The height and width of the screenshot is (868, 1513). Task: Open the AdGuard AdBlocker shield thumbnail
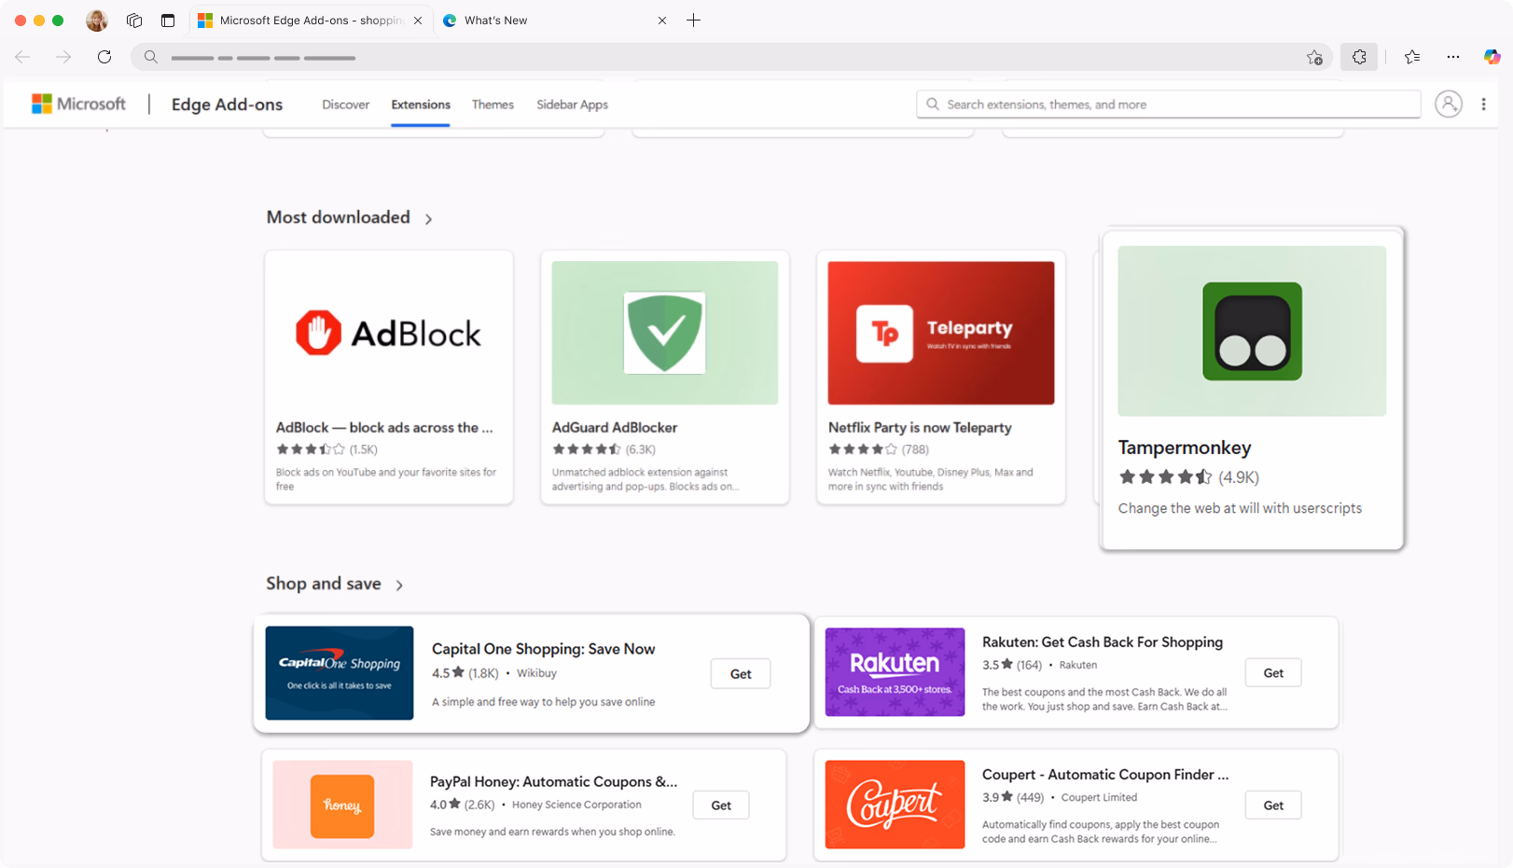[x=665, y=333]
